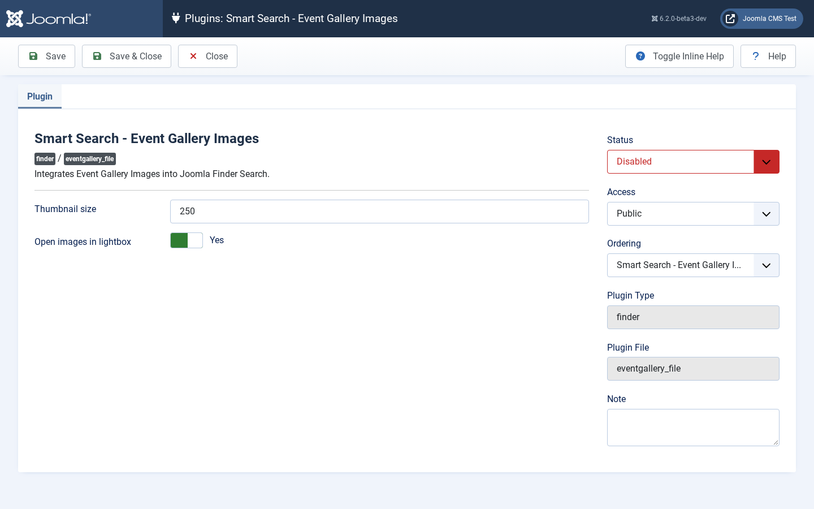This screenshot has width=814, height=509.
Task: Click Save & Close button
Action: (127, 56)
